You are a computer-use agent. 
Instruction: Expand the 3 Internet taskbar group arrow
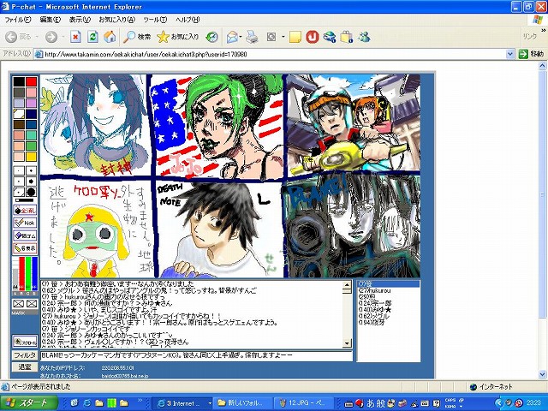pyautogui.click(x=210, y=403)
